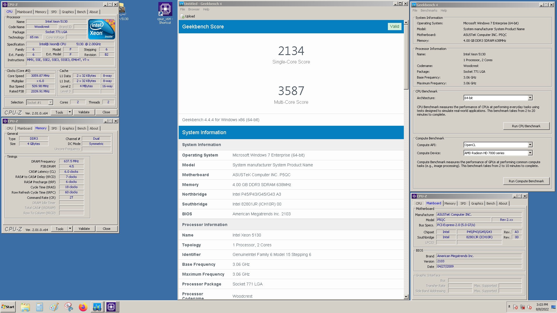Click the muted volume tray icon

[529, 307]
